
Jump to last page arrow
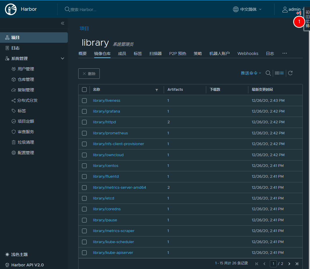click(297, 264)
